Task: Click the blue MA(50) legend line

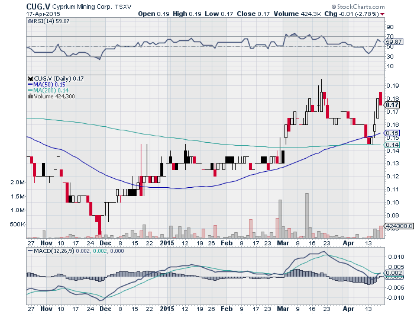Action: point(31,85)
